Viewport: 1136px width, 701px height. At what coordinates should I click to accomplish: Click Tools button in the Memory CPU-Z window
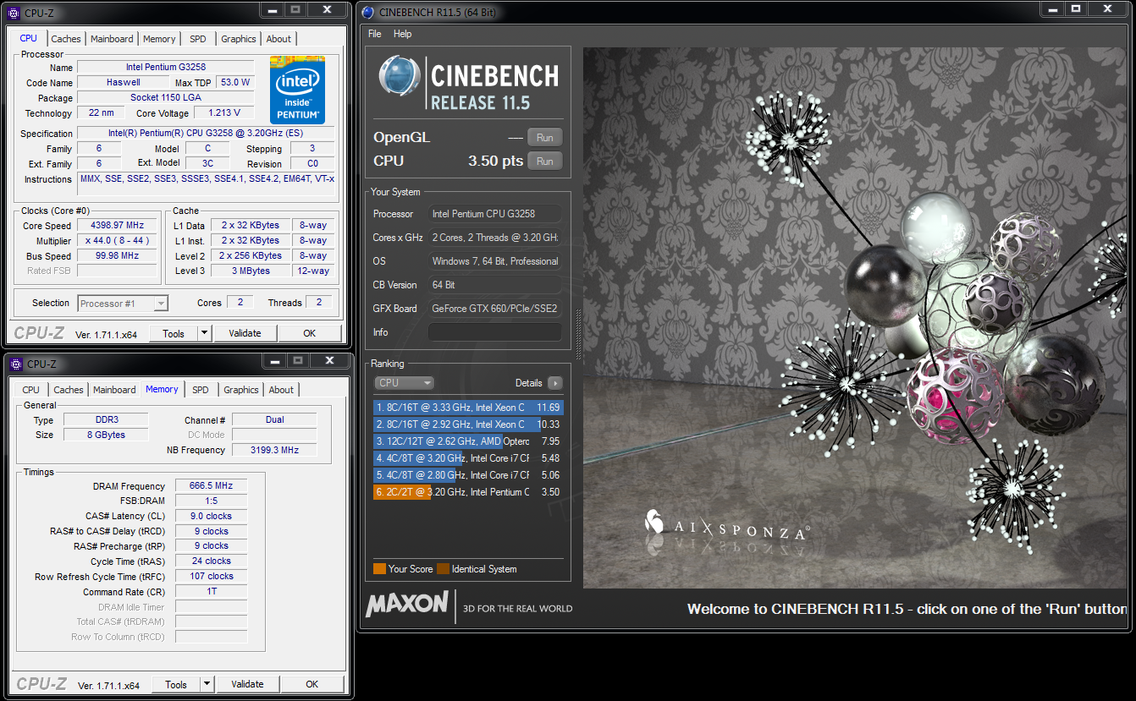(x=176, y=684)
